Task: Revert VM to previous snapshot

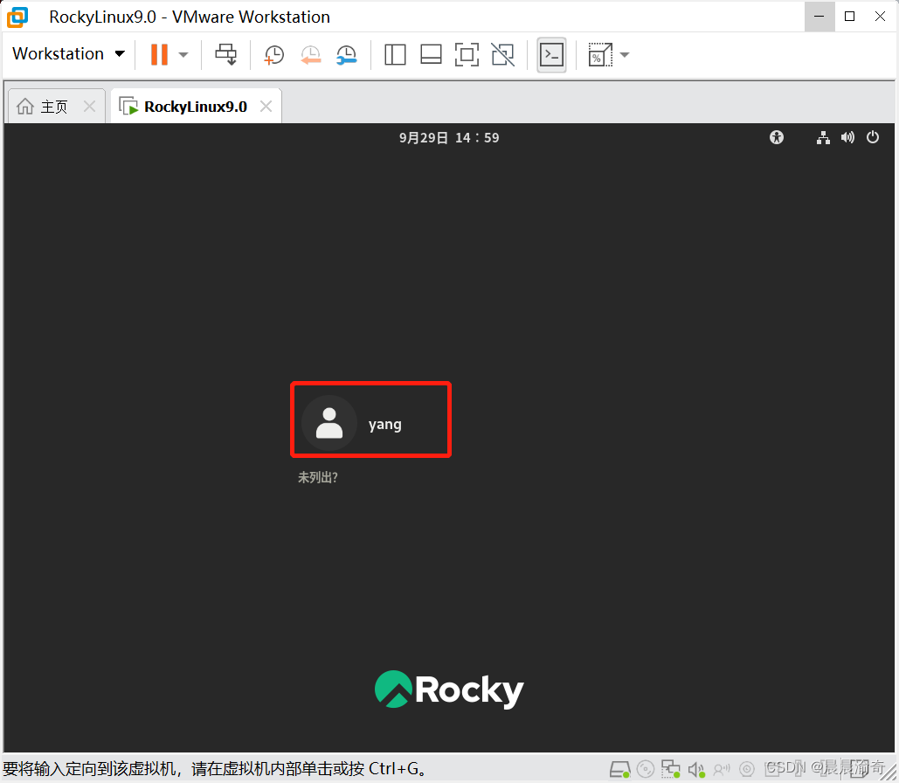Action: [x=311, y=55]
